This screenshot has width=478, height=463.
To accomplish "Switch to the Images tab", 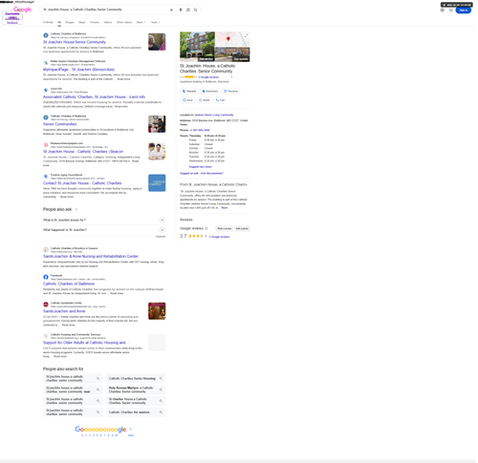I will click(70, 22).
